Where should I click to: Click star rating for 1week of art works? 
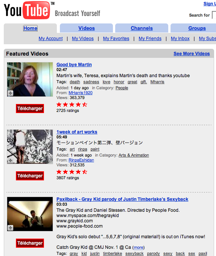tap(72, 172)
